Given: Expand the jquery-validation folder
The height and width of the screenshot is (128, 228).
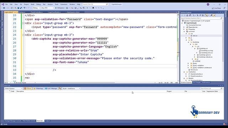Looking at the screenshot, I should click(x=188, y=65).
